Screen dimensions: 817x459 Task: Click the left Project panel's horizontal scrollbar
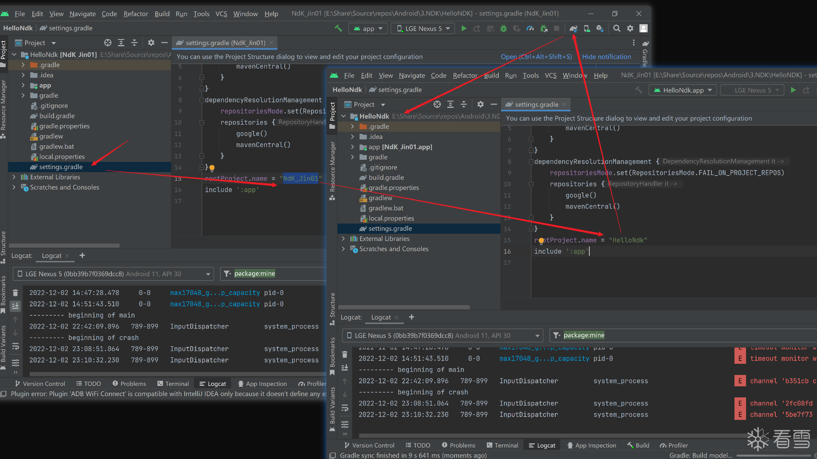pos(64,246)
